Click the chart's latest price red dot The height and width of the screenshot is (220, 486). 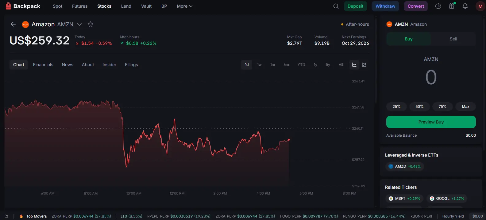(x=289, y=140)
